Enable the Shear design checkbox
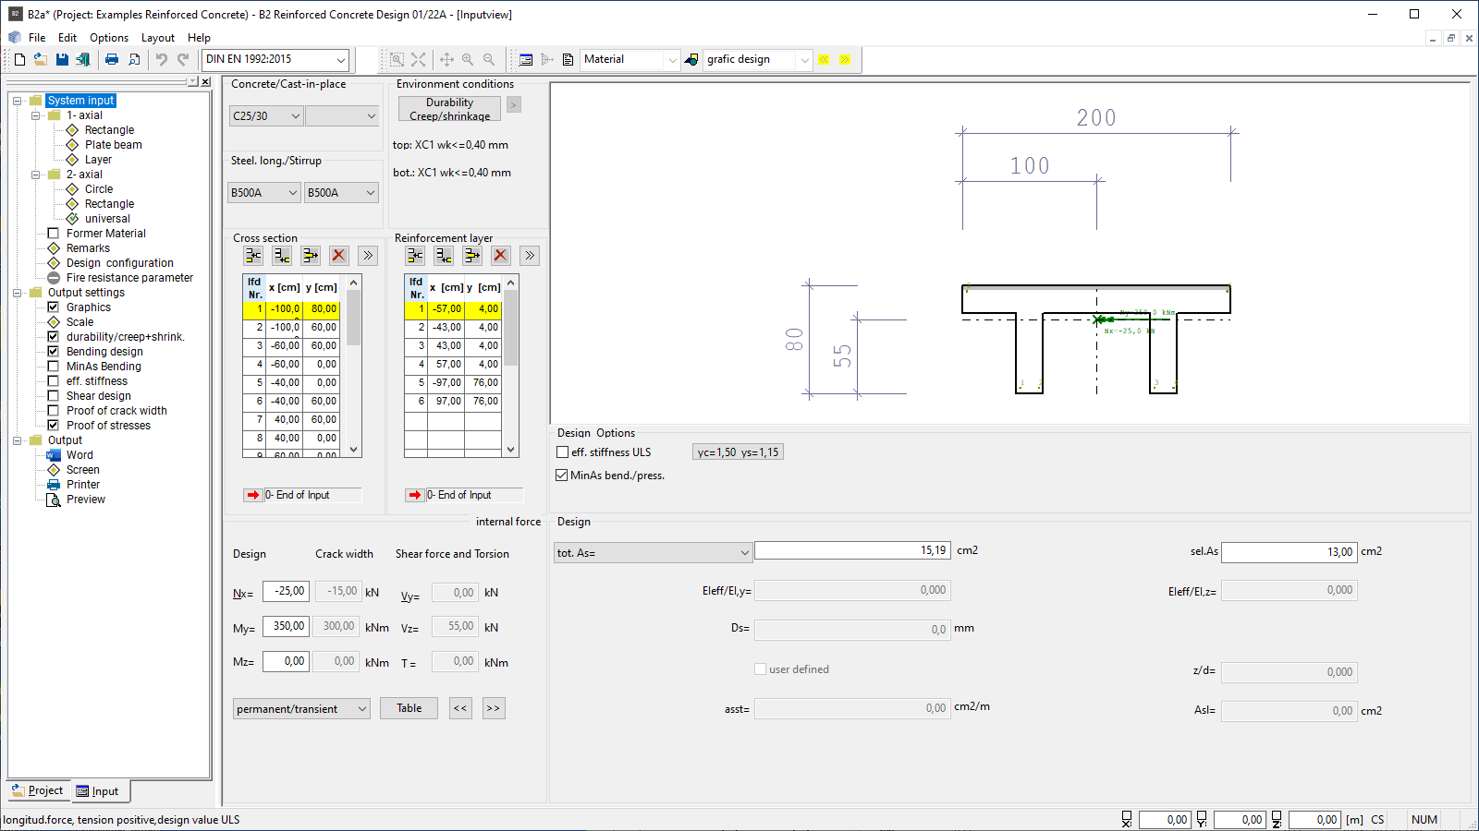 54,396
